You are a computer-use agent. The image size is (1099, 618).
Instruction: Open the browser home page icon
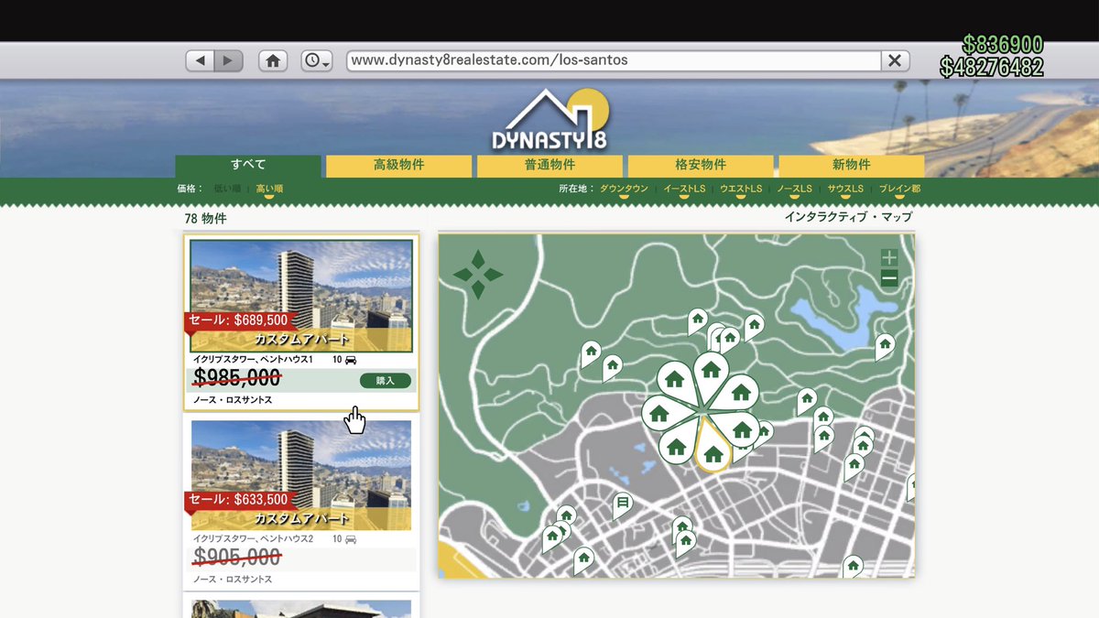pos(273,60)
